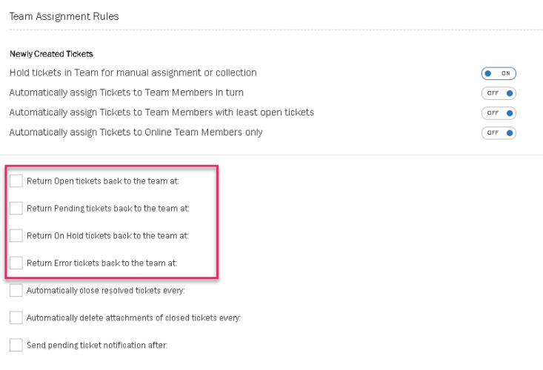Enable the Send pending ticket notification checkbox

pyautogui.click(x=16, y=345)
